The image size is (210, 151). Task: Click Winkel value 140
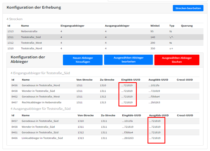(x=153, y=37)
